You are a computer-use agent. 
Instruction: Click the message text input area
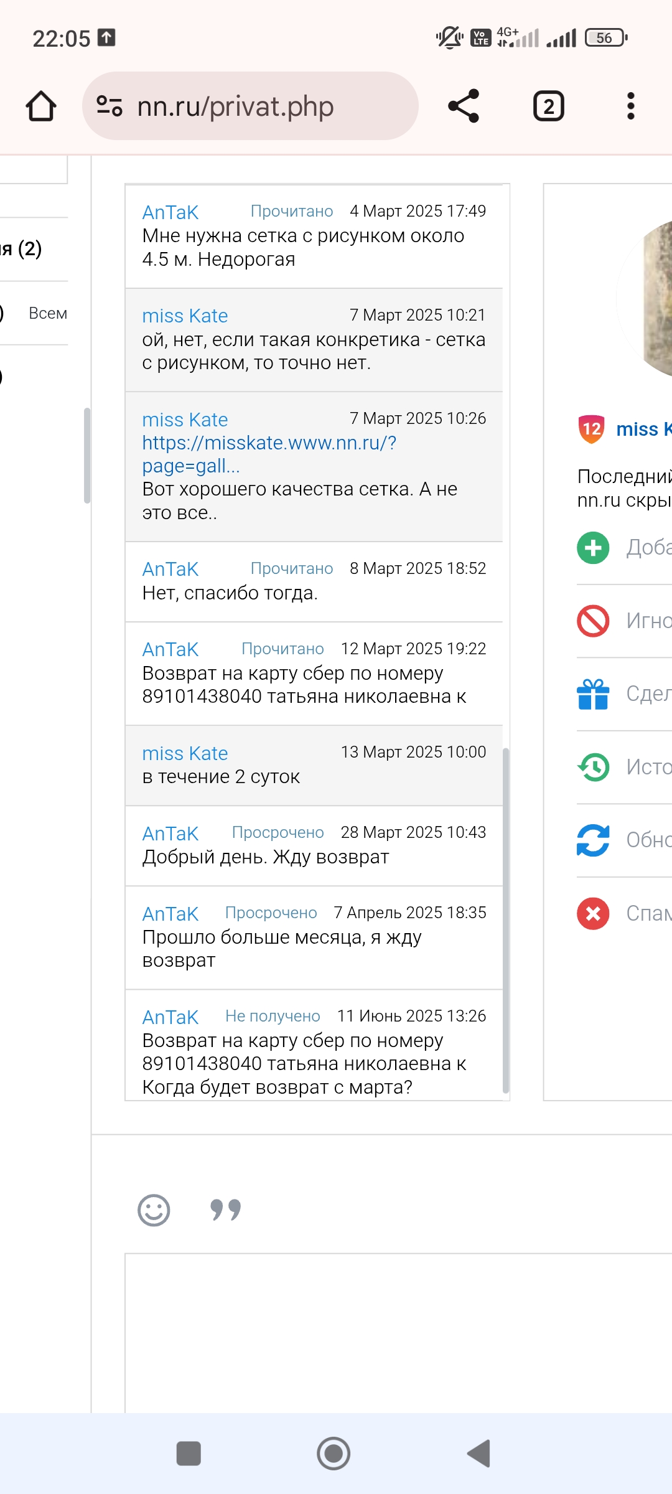[x=398, y=1332]
